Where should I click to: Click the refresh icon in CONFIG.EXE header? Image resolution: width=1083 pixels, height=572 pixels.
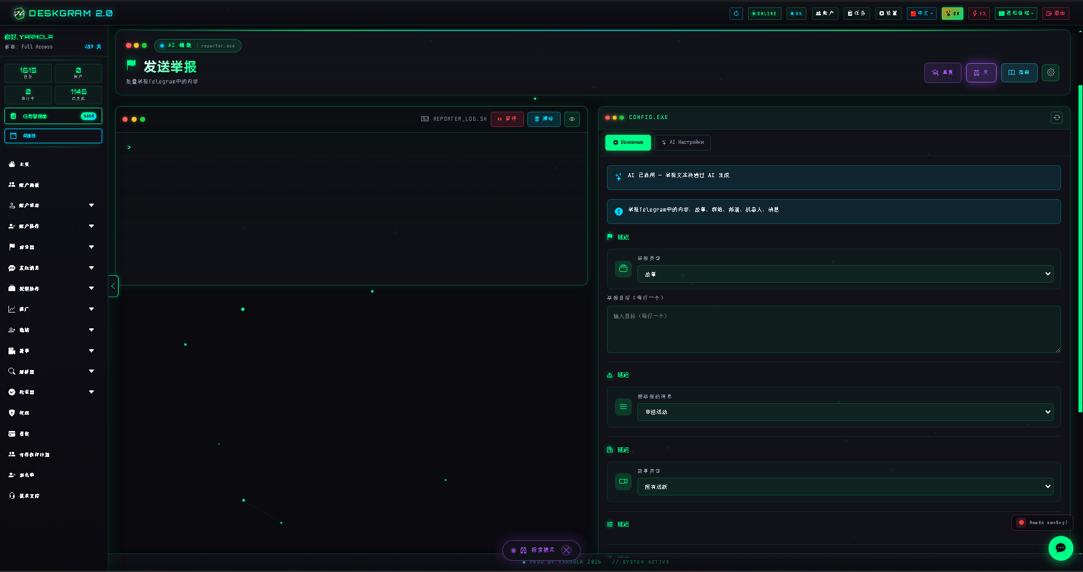click(x=1057, y=117)
